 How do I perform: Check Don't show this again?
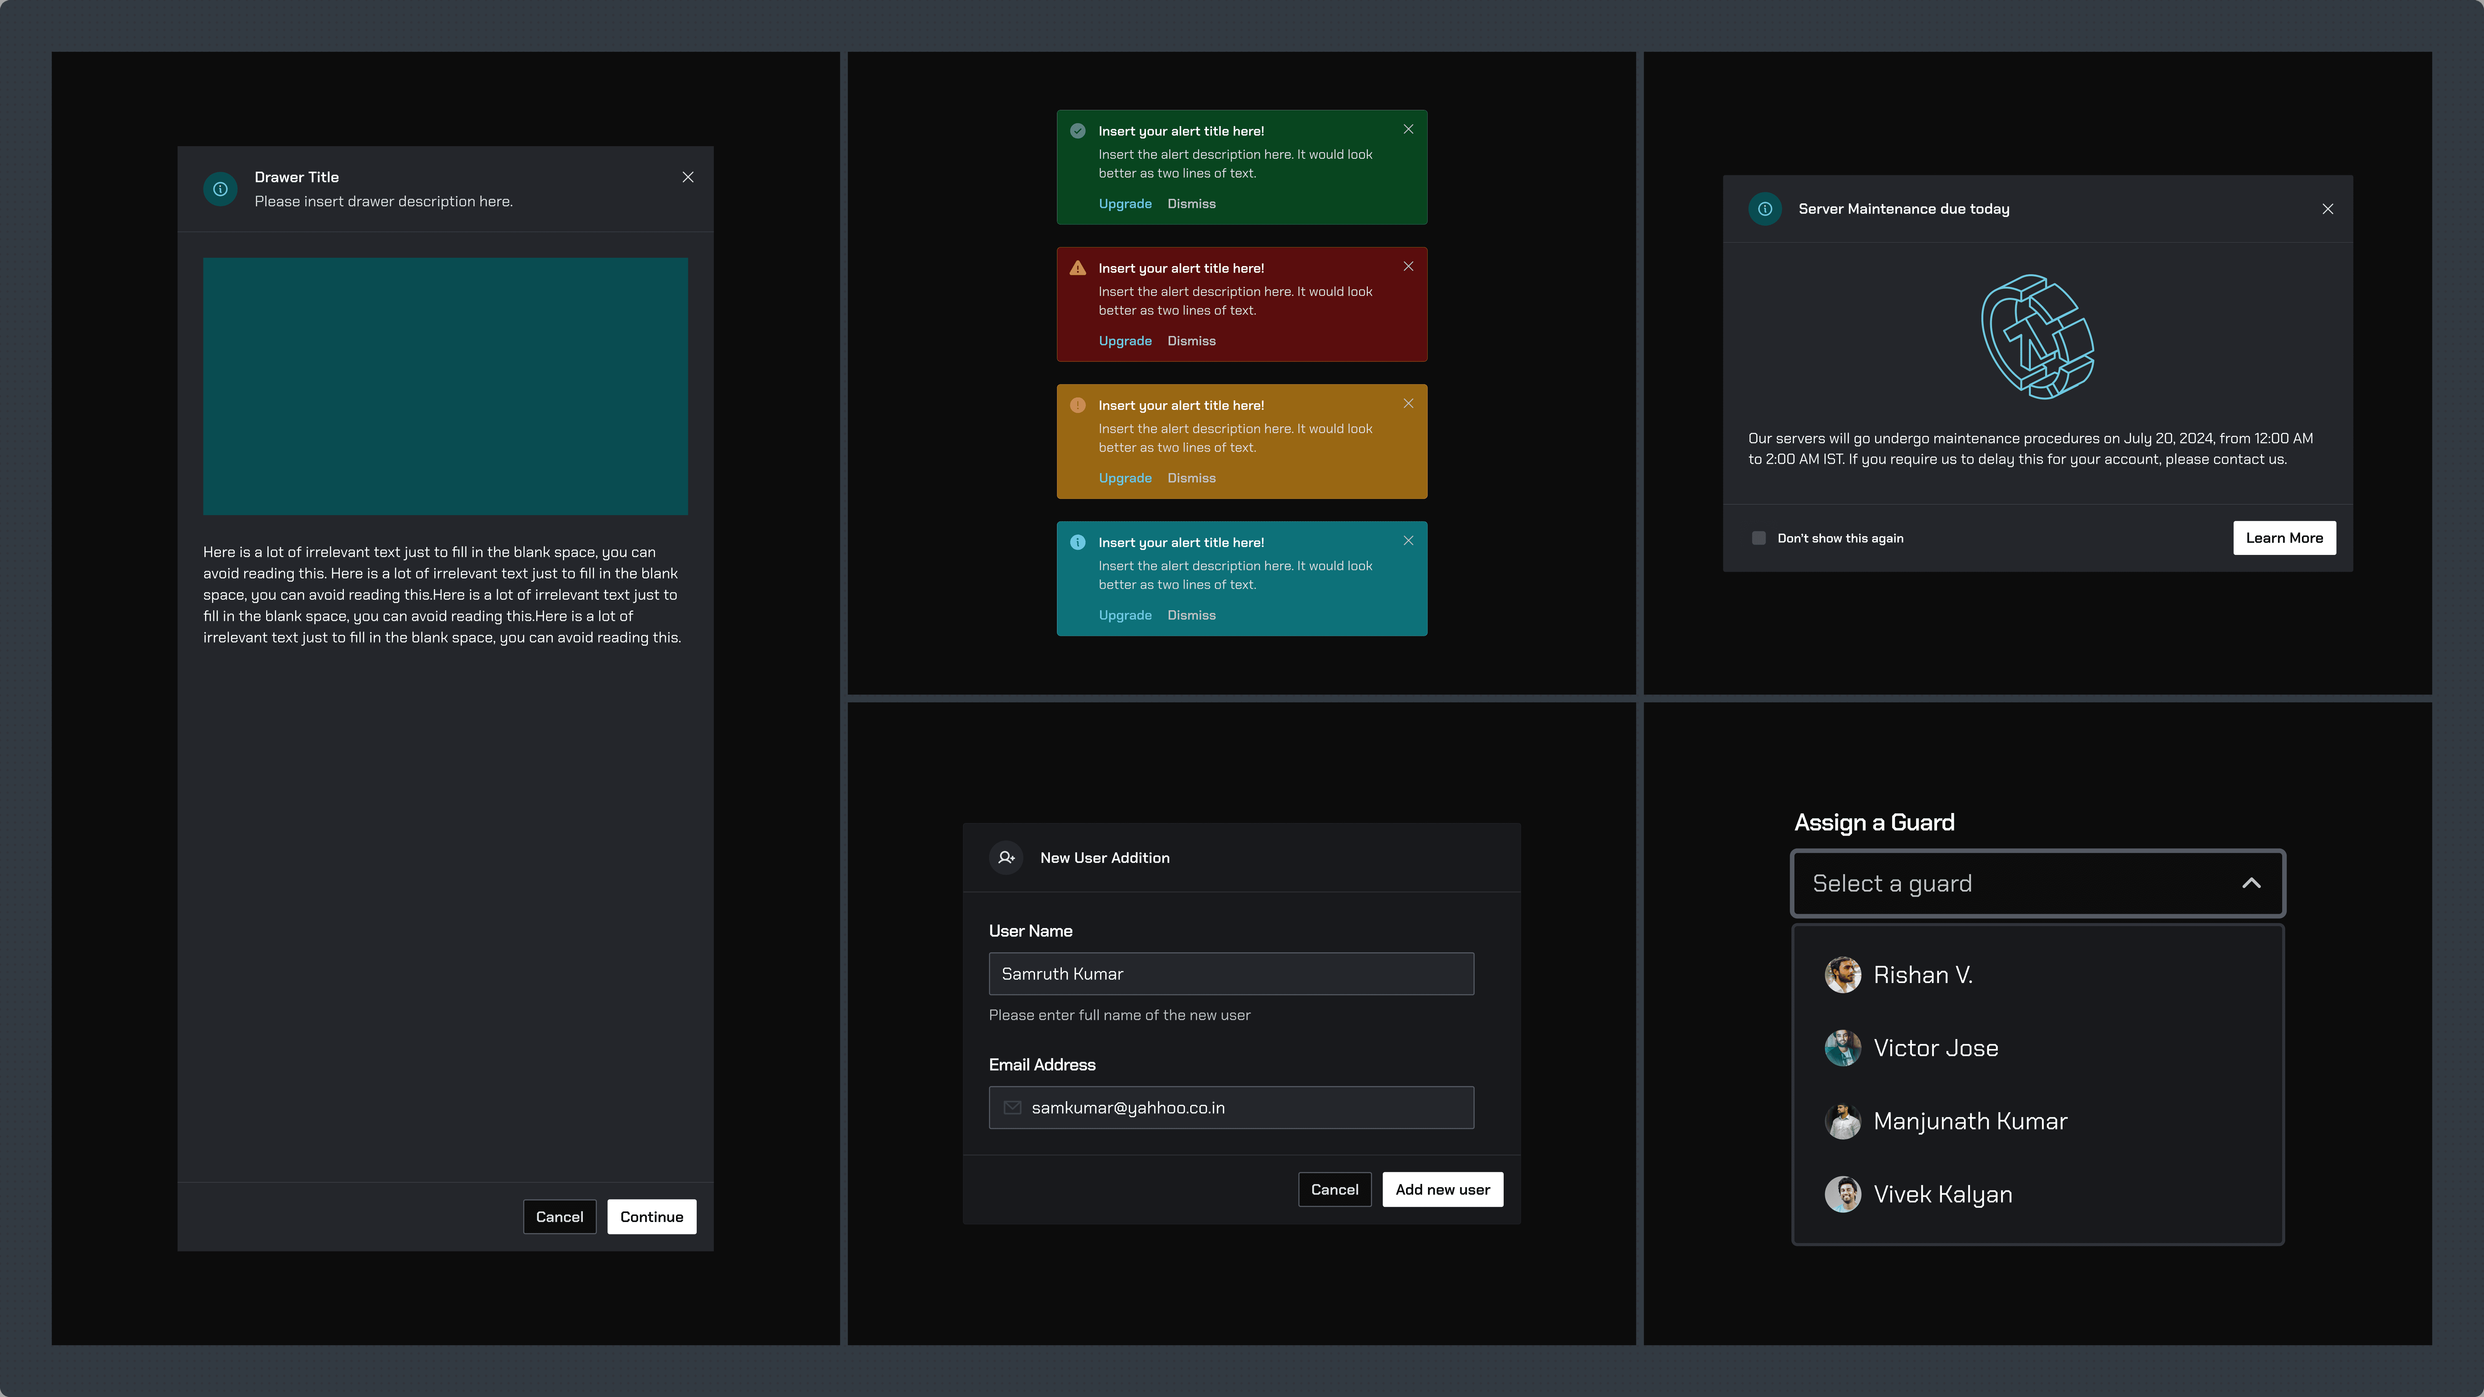pyautogui.click(x=1759, y=538)
